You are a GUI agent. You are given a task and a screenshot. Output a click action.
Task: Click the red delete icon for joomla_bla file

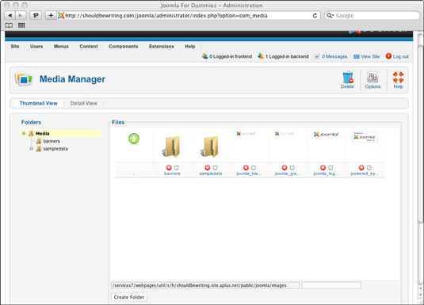[246, 168]
